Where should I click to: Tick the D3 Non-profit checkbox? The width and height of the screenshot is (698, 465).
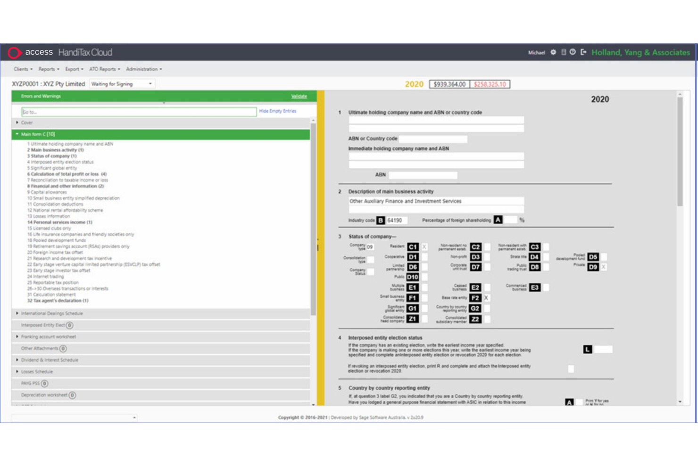487,257
